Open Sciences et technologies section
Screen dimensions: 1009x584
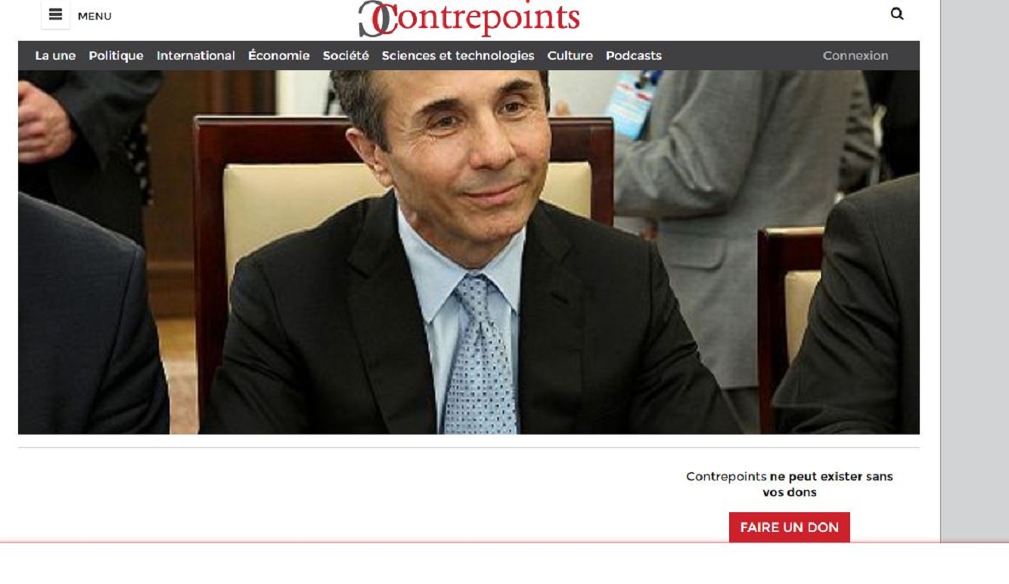pos(458,56)
